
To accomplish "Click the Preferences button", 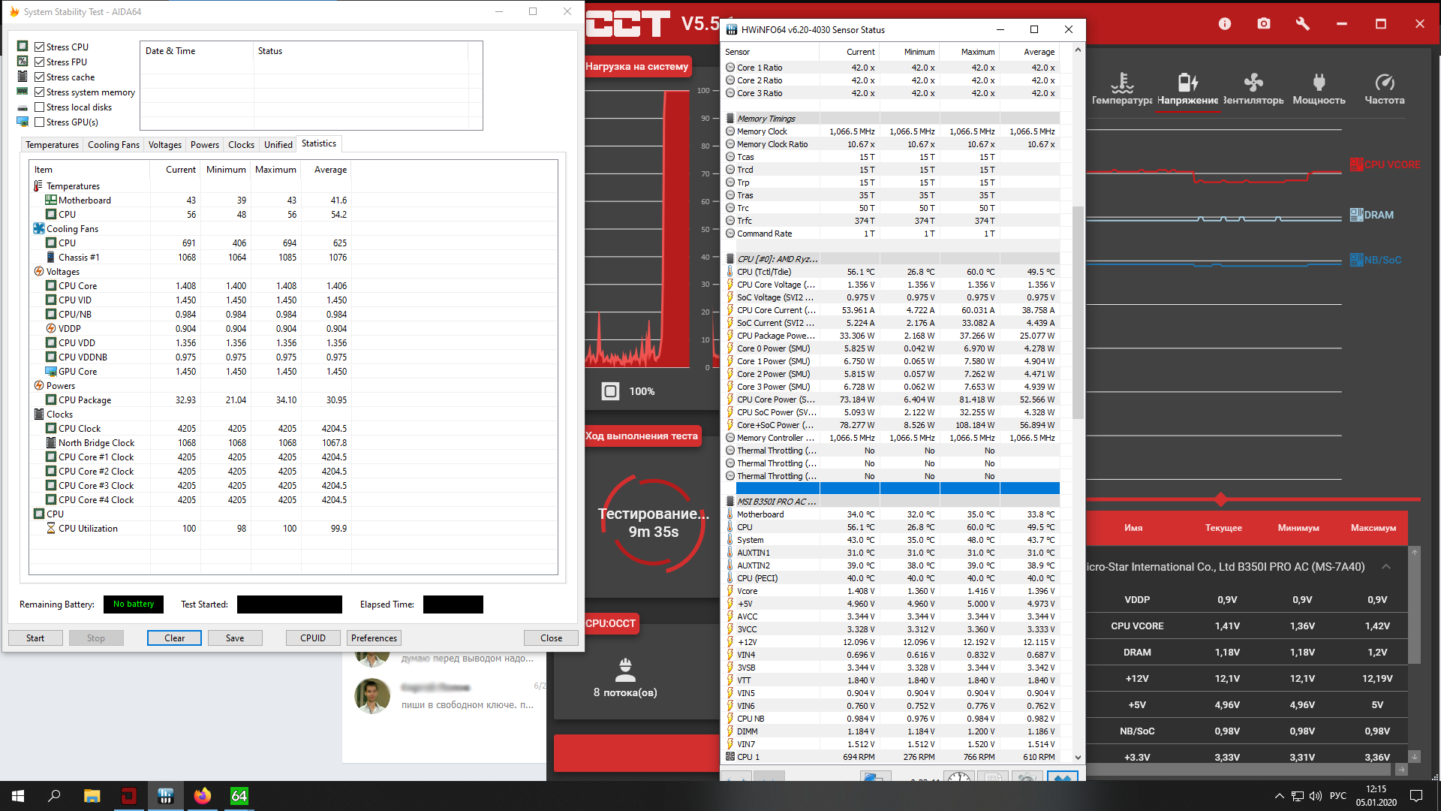I will click(x=374, y=638).
